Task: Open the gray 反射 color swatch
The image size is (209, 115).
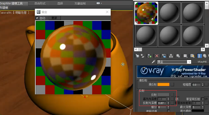Action: click(x=163, y=95)
